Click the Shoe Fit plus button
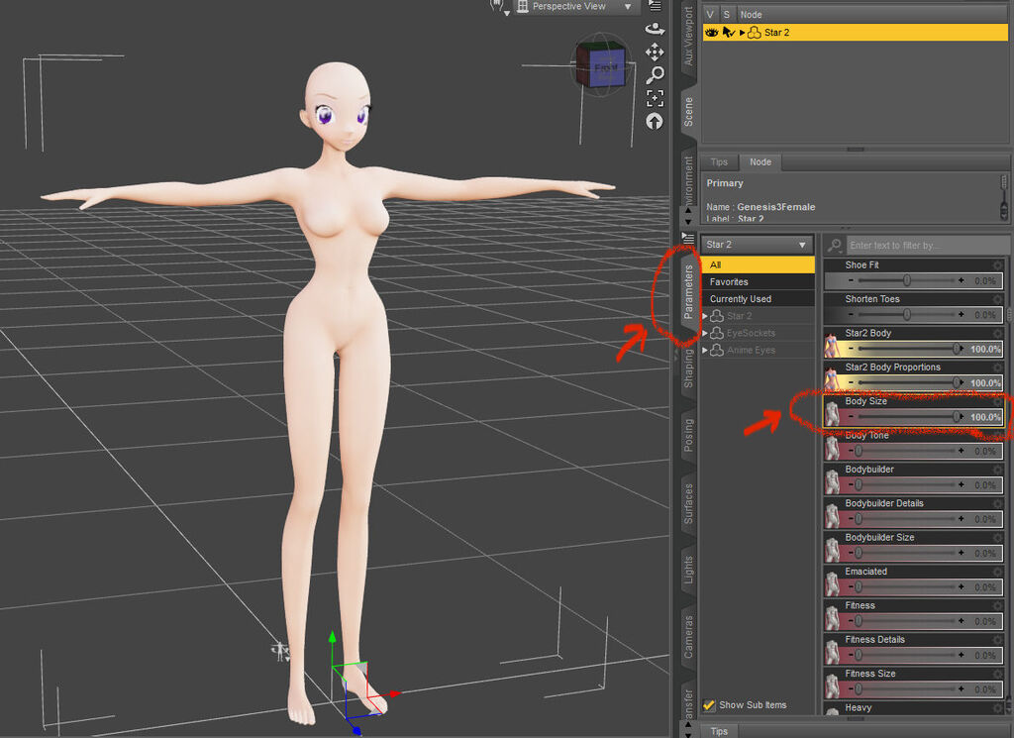The image size is (1014, 738). tap(961, 280)
